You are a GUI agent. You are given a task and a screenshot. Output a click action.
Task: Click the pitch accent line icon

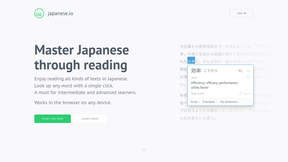point(241,94)
